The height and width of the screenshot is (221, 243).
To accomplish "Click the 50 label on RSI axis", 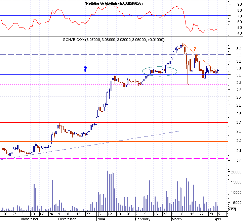I will (x=239, y=27).
